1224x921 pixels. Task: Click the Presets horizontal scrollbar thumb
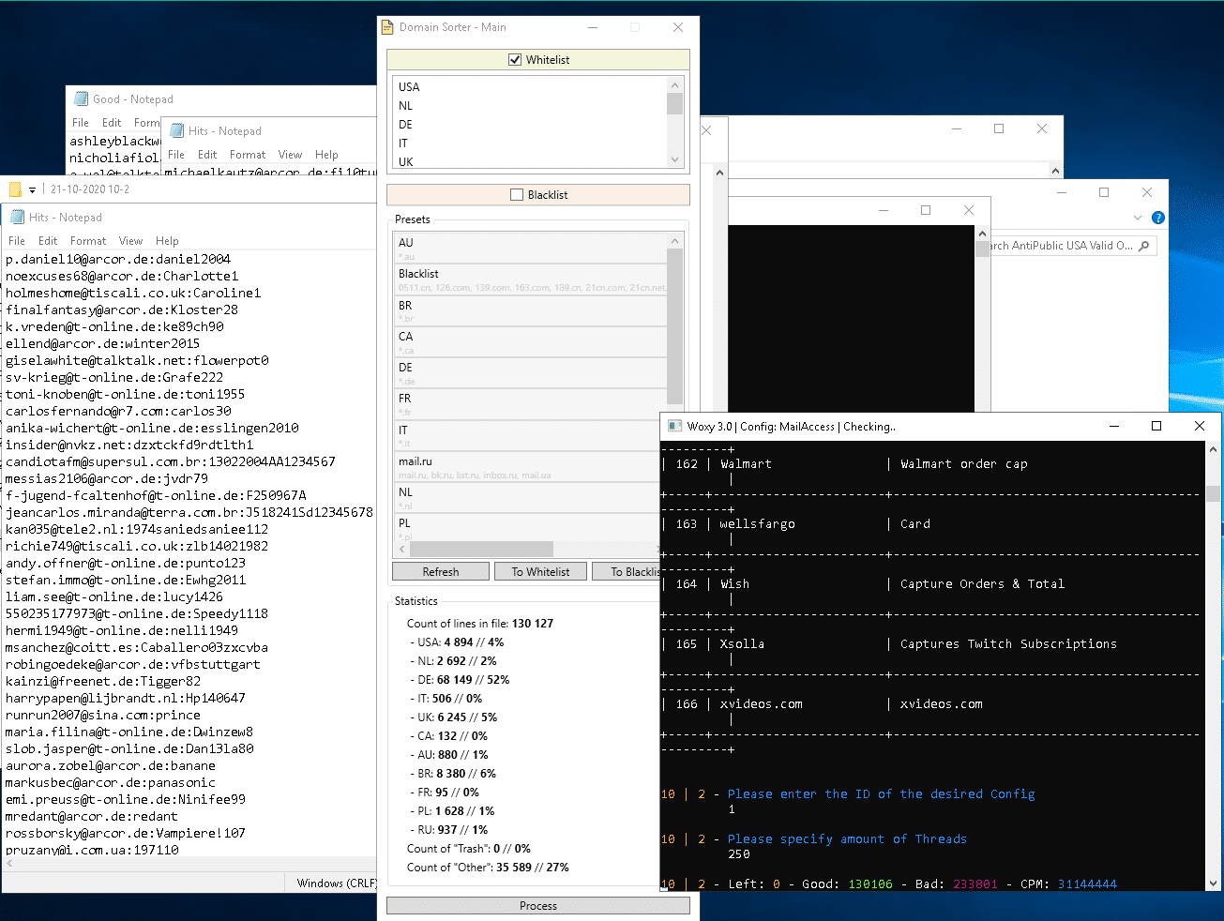click(x=481, y=549)
